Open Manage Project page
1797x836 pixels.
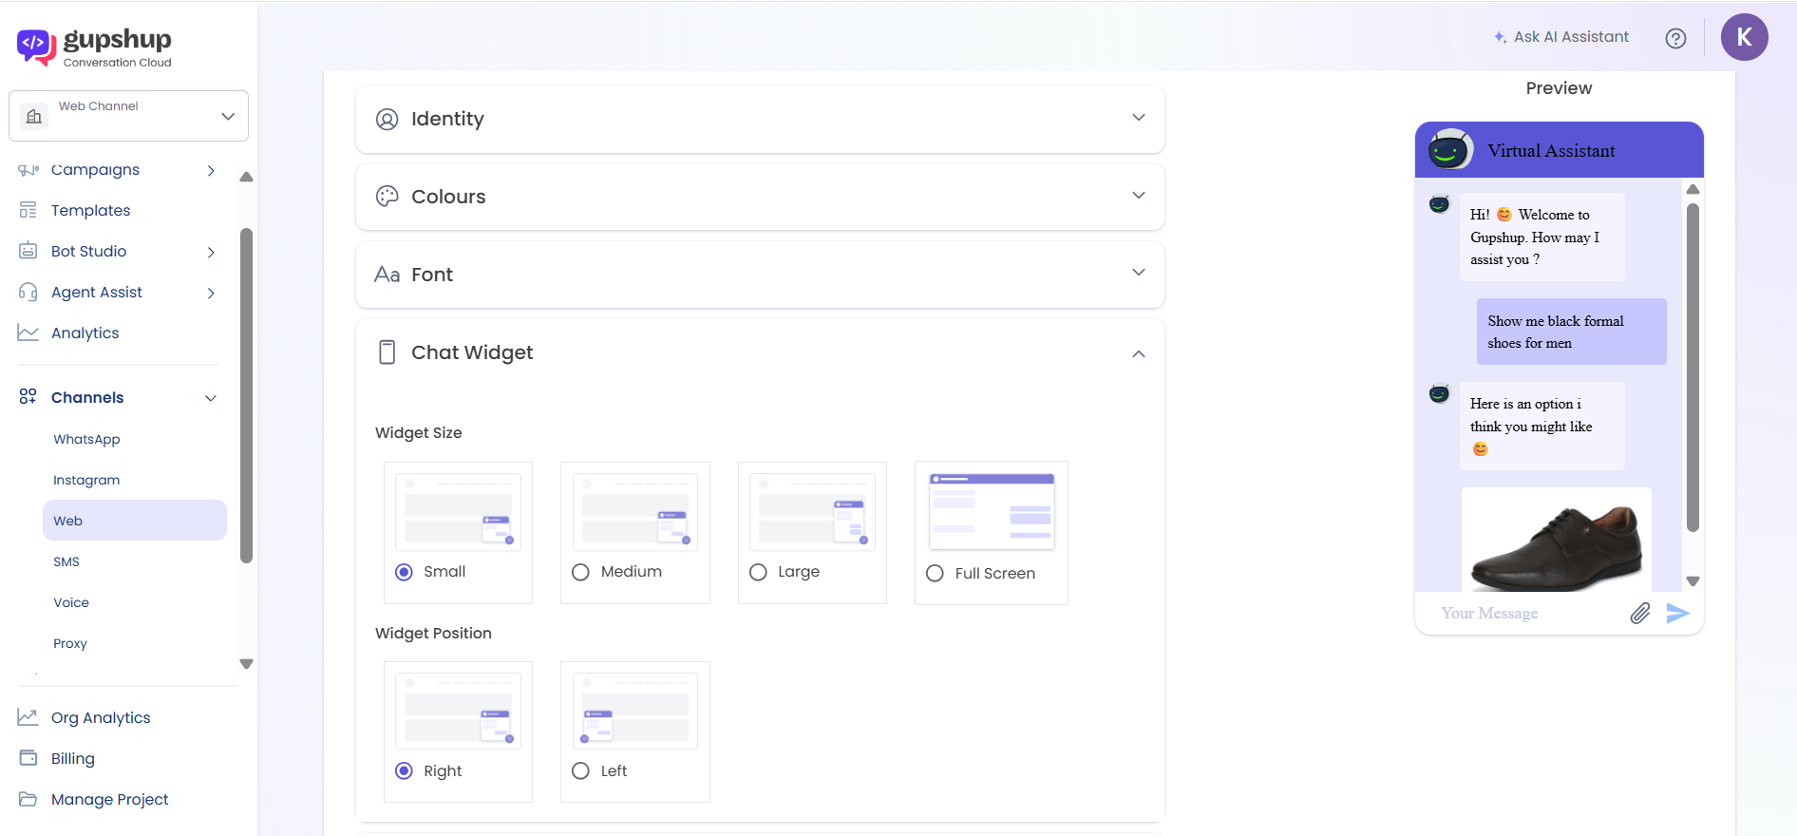109,799
